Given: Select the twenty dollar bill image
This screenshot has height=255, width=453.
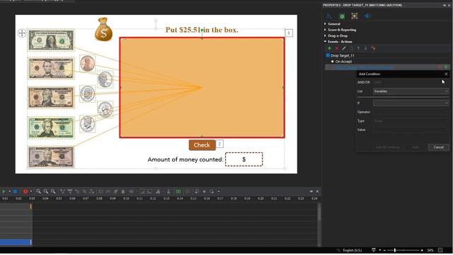Looking at the screenshot, I should coord(51,127).
